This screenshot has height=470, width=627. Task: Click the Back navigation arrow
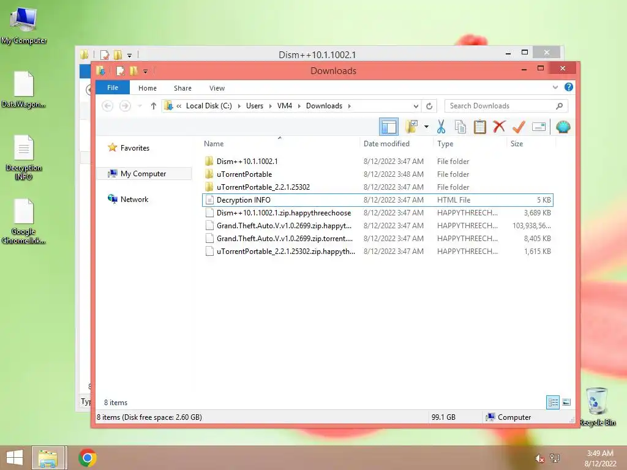108,106
